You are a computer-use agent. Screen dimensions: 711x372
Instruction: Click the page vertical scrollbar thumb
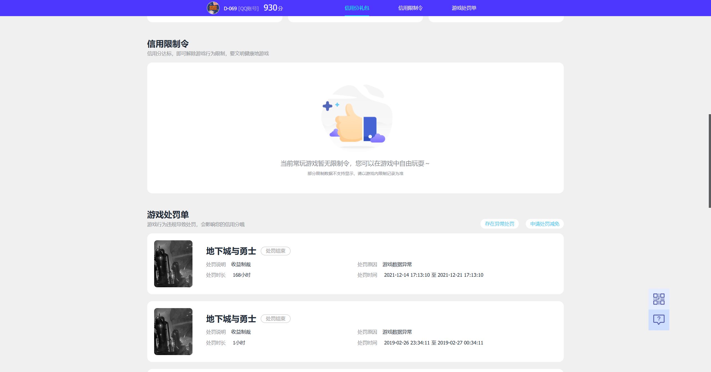(x=710, y=161)
